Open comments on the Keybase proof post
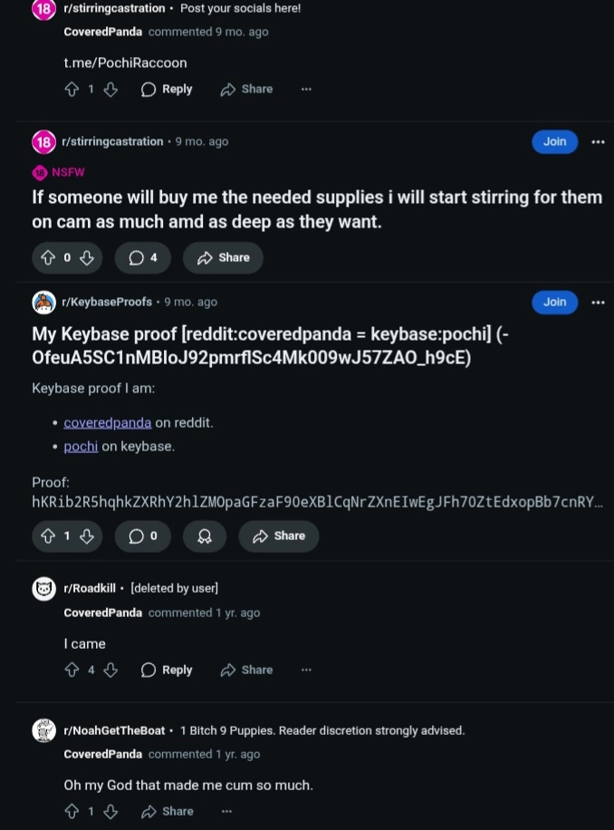This screenshot has height=830, width=614. click(143, 536)
